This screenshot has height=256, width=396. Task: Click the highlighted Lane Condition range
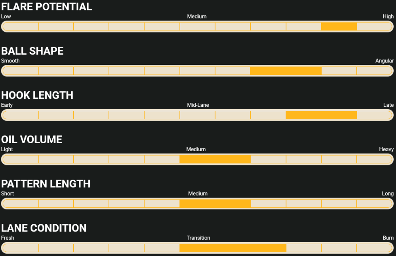coord(233,248)
